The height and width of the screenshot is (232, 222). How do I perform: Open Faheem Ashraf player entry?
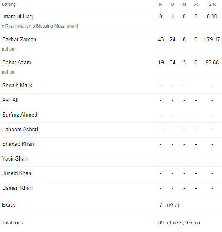tap(20, 129)
